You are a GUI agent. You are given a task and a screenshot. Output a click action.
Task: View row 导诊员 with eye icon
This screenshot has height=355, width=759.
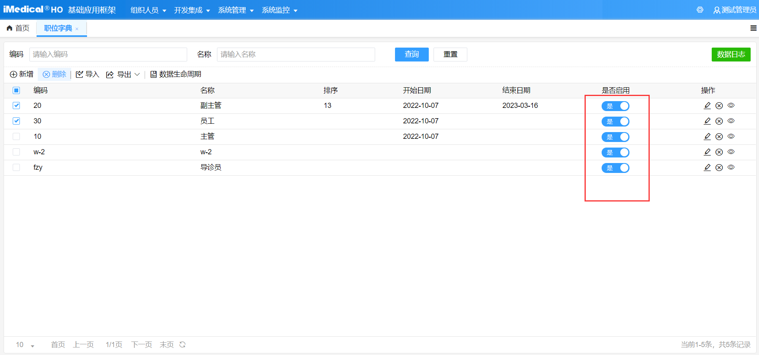click(x=731, y=167)
